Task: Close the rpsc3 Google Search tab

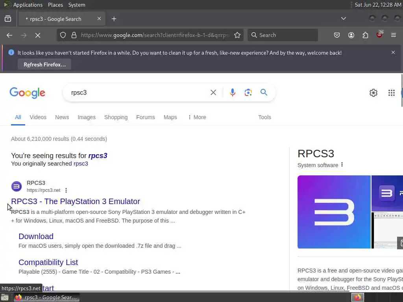Action: (x=99, y=18)
